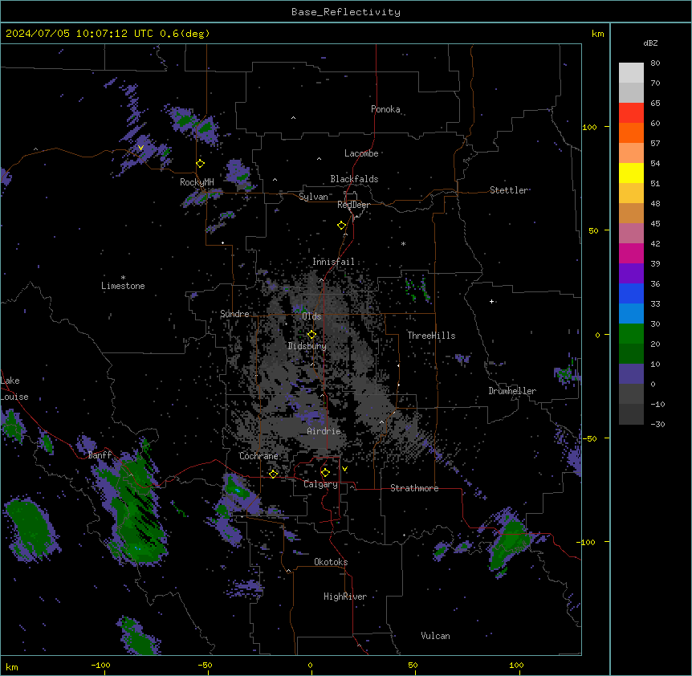Screen dimensions: 692x676
Task: Click the km unit label at bottom left
Action: (x=12, y=666)
